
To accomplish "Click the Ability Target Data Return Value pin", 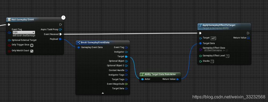I will pos(177,79).
